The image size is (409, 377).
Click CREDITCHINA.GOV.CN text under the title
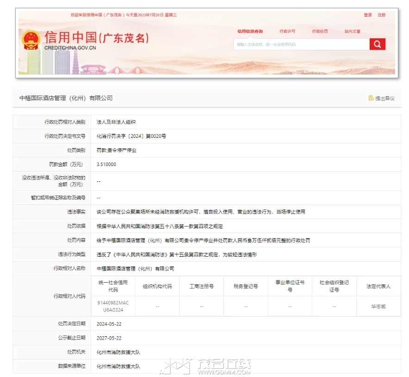70,48
